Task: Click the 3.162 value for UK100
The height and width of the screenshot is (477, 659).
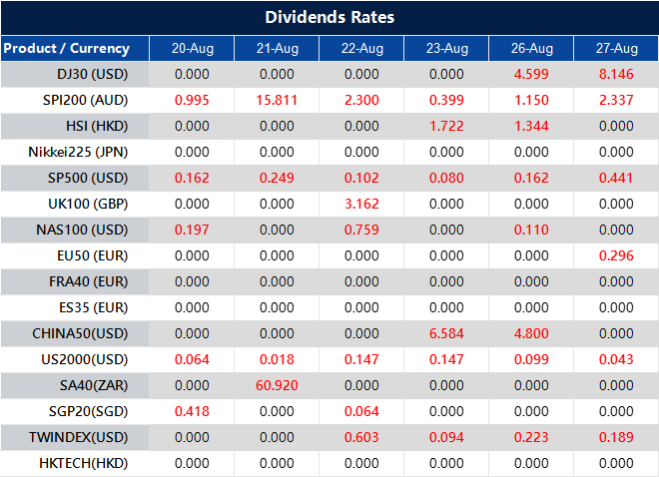Action: pyautogui.click(x=361, y=204)
